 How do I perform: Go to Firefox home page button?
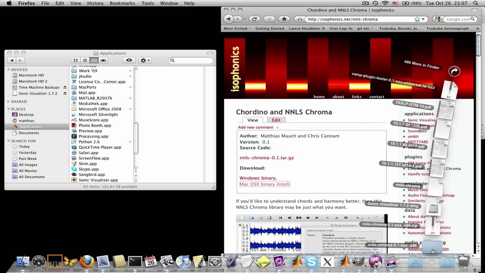284,19
